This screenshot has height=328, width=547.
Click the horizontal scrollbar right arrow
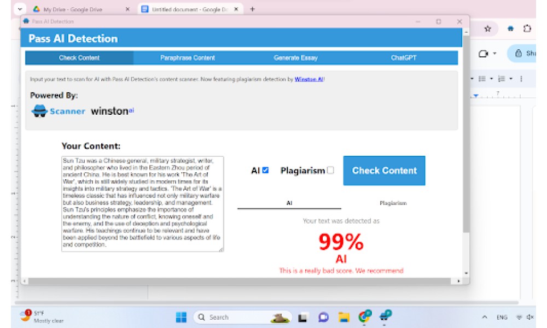click(459, 281)
